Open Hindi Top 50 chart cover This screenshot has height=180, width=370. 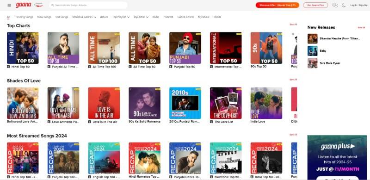23,48
